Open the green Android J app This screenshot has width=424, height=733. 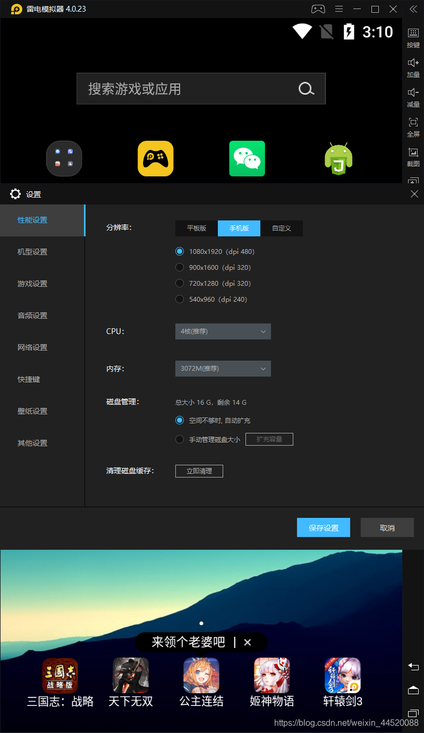pos(338,158)
